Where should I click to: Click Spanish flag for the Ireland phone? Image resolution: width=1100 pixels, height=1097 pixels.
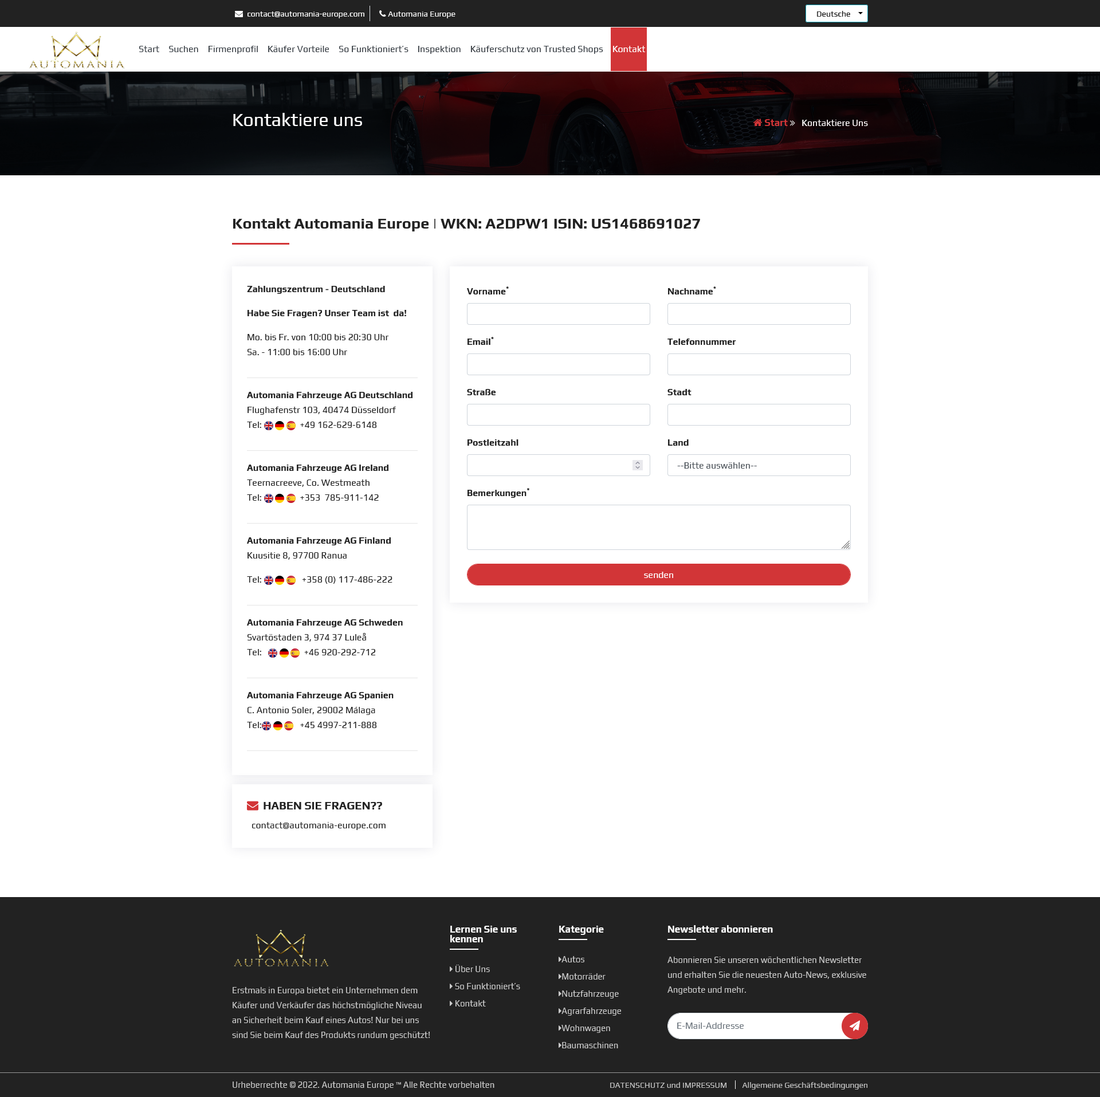click(291, 498)
